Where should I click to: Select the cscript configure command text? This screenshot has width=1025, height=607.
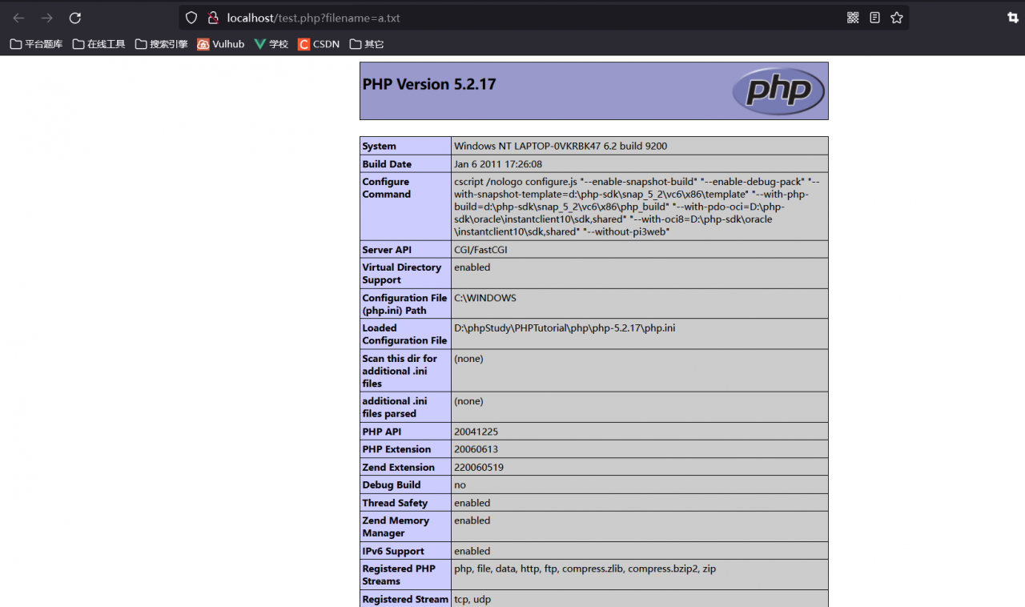point(637,207)
